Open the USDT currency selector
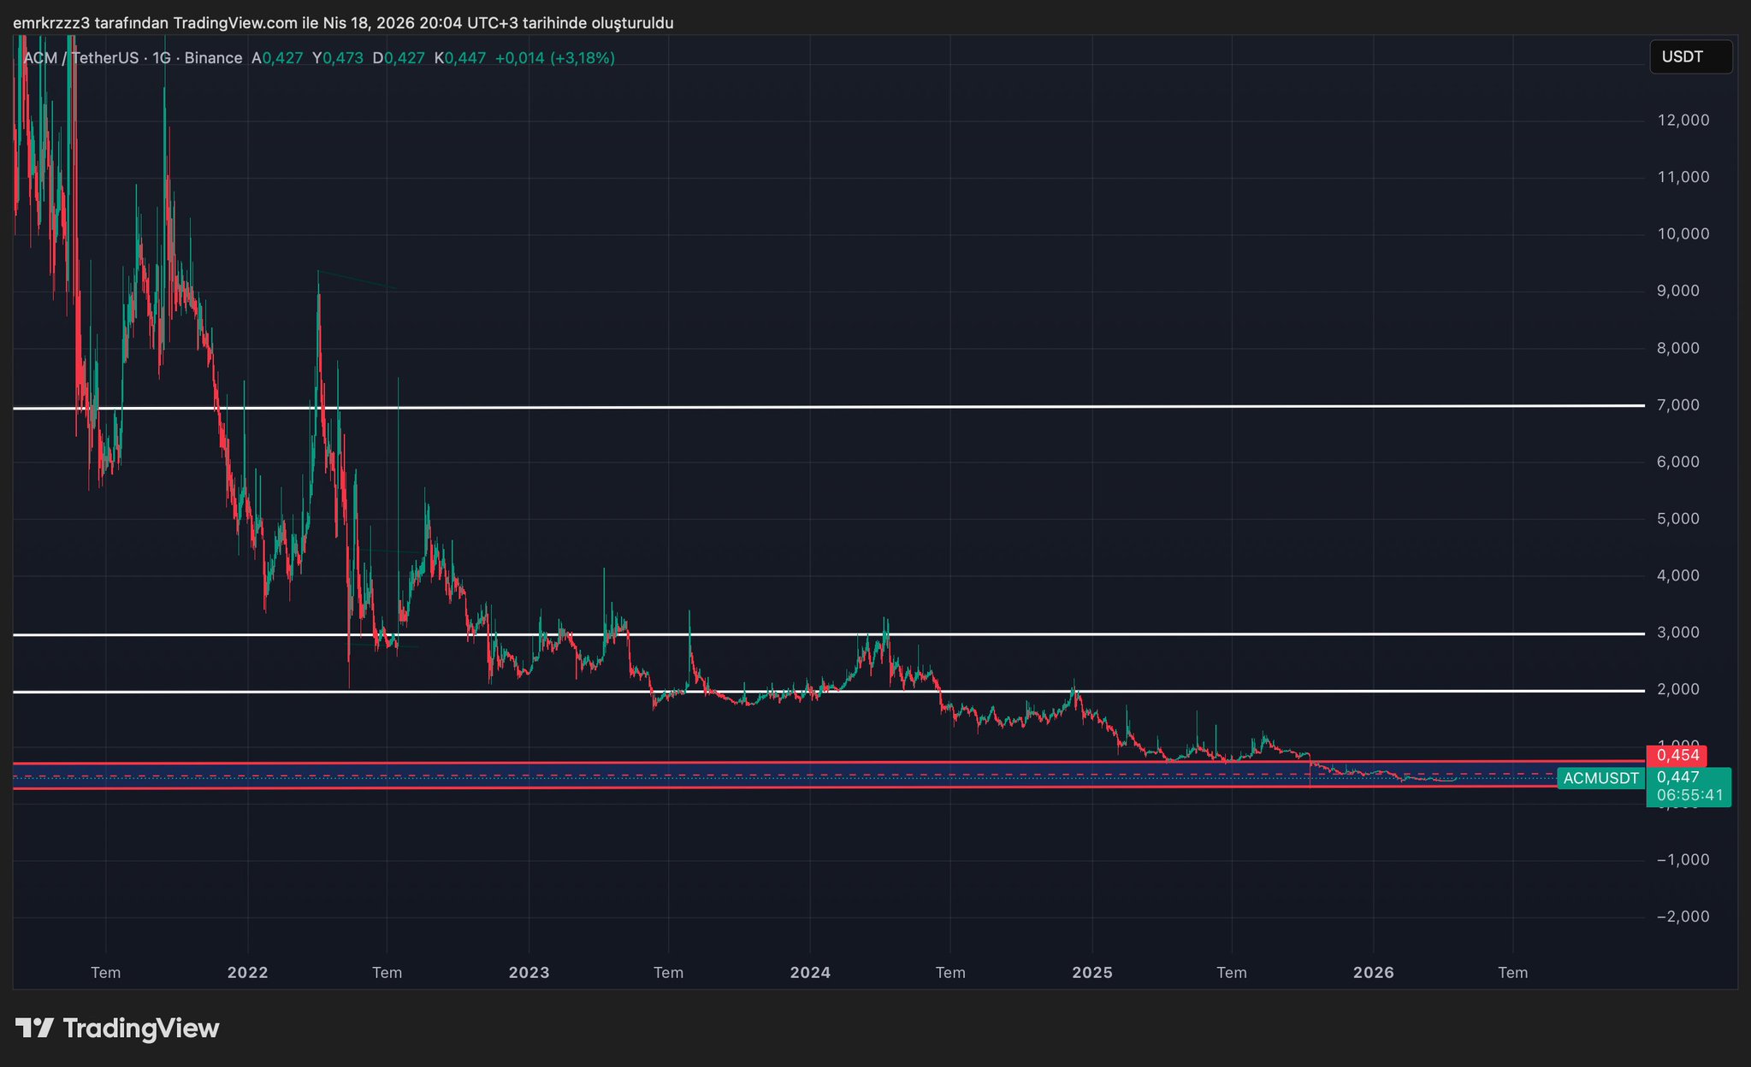The height and width of the screenshot is (1067, 1751). coord(1689,57)
